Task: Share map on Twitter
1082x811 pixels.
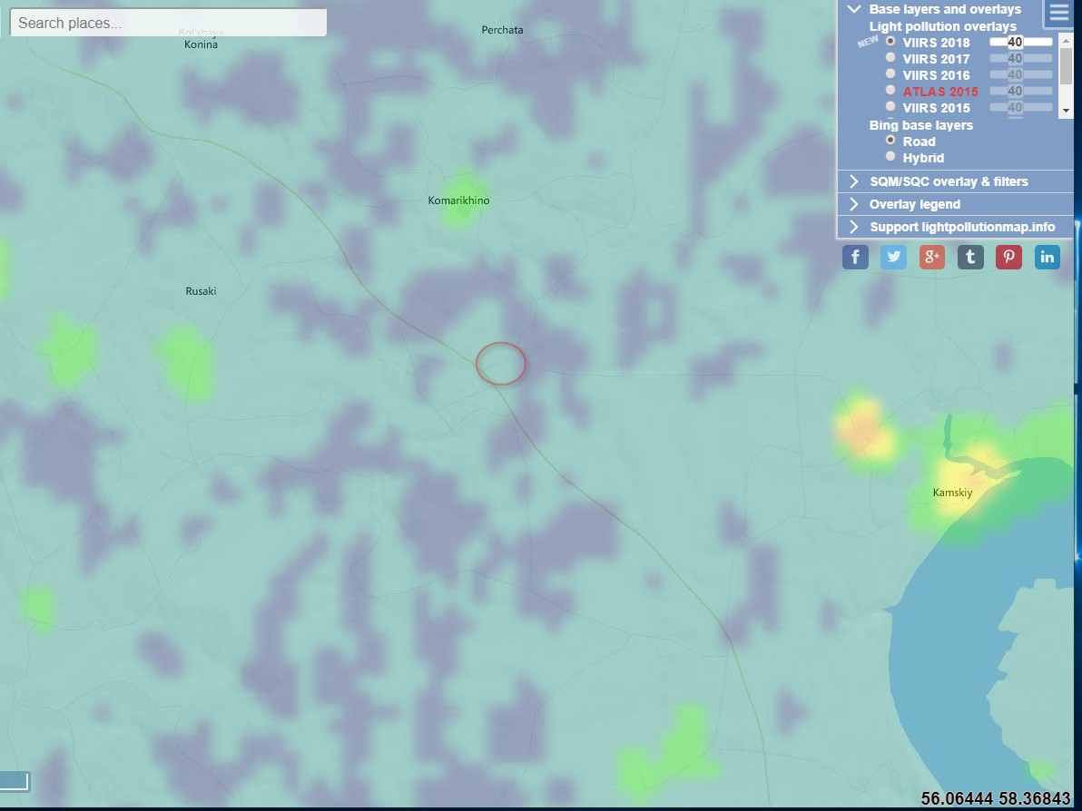Action: coord(893,257)
